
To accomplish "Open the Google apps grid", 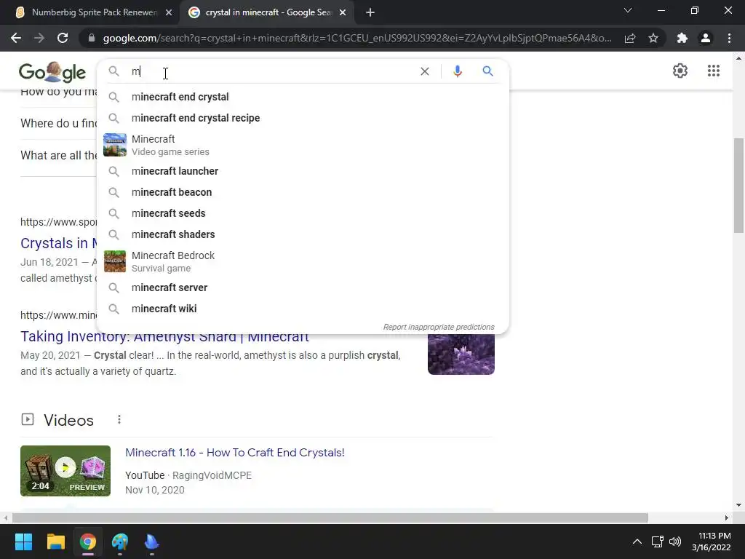I will pos(713,71).
